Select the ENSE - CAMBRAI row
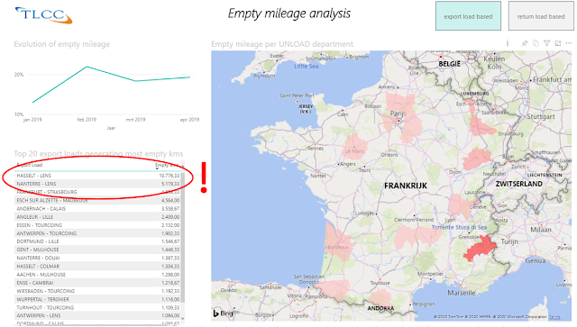This screenshot has width=577, height=327. pos(97,283)
